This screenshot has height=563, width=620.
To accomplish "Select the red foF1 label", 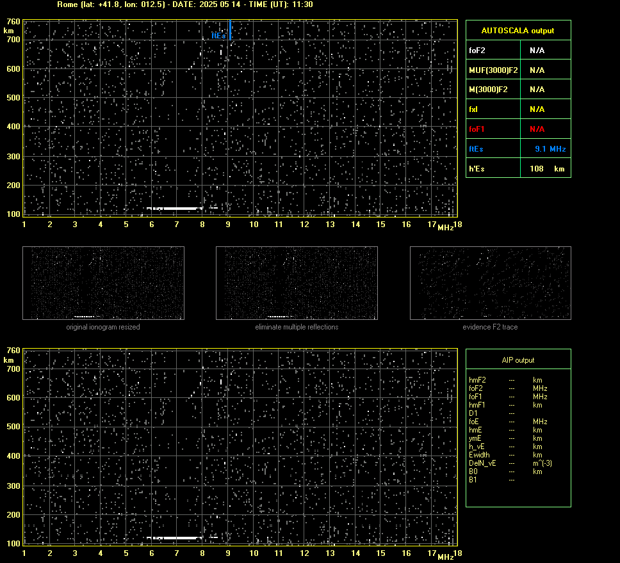I will point(477,129).
